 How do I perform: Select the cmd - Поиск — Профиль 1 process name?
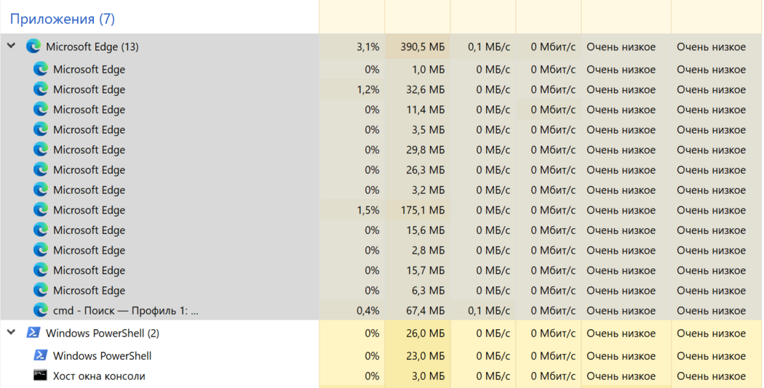[125, 310]
